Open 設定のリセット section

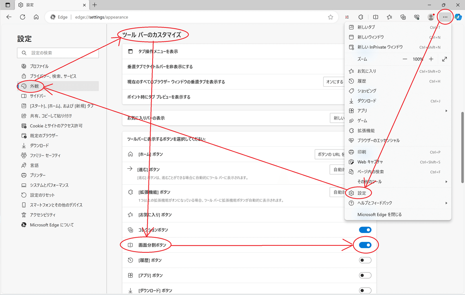(x=58, y=195)
